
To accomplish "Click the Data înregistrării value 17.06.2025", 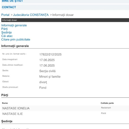I will [x=47, y=60].
